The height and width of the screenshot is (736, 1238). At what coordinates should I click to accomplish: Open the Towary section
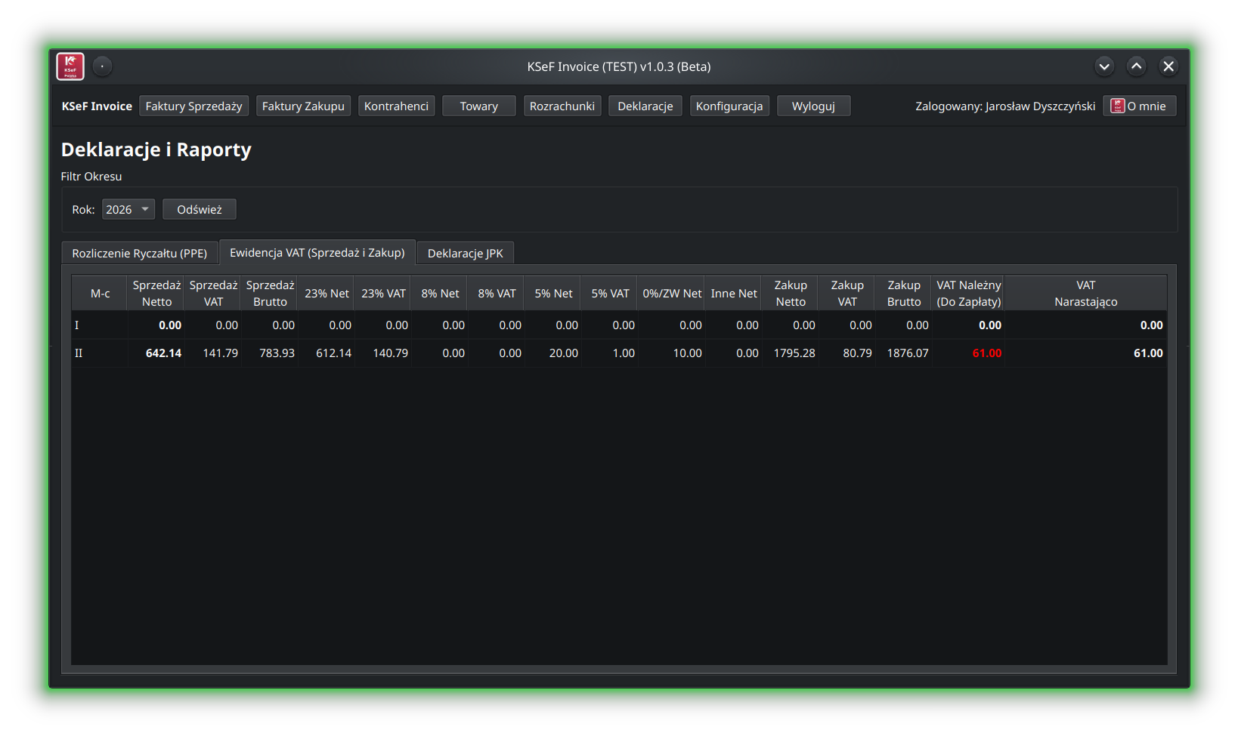[x=478, y=106]
